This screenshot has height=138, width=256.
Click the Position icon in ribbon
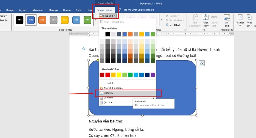pyautogui.click(x=240, y=21)
